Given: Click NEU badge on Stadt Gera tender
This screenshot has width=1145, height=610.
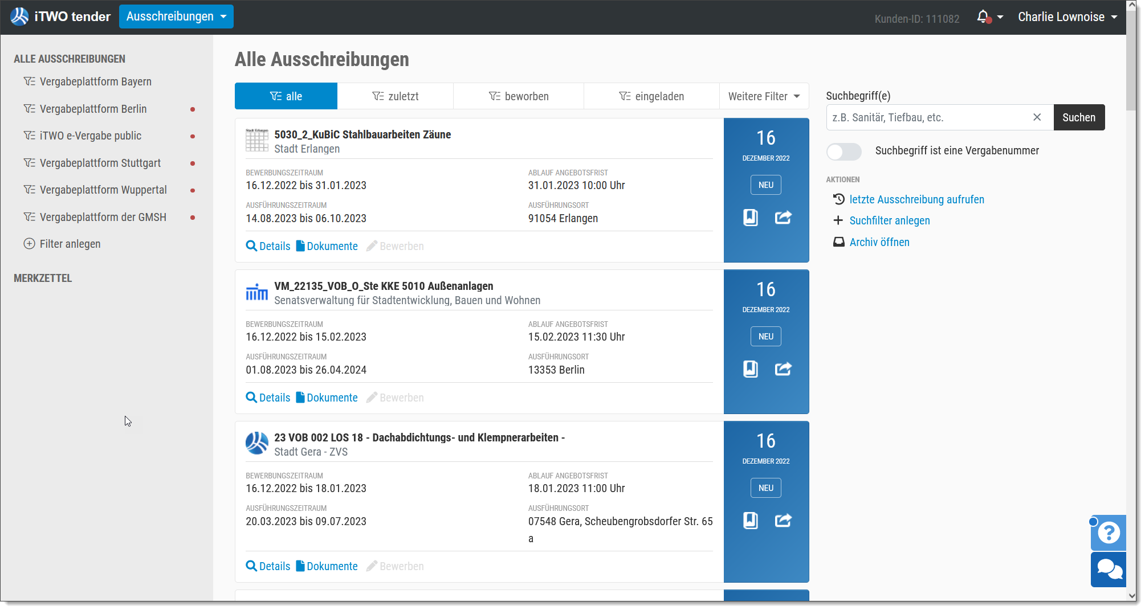Looking at the screenshot, I should 765,488.
